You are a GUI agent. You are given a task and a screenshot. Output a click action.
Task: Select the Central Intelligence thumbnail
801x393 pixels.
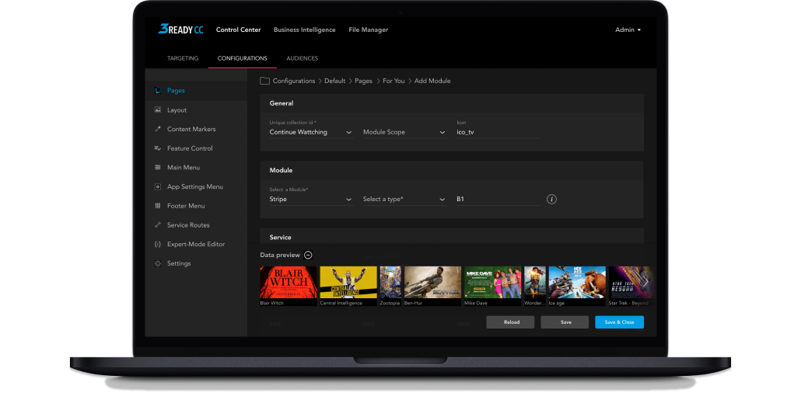coord(348,282)
